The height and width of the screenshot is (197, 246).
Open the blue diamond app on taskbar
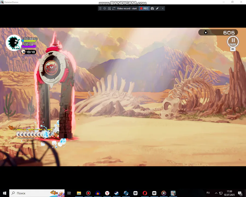[x=126, y=193]
